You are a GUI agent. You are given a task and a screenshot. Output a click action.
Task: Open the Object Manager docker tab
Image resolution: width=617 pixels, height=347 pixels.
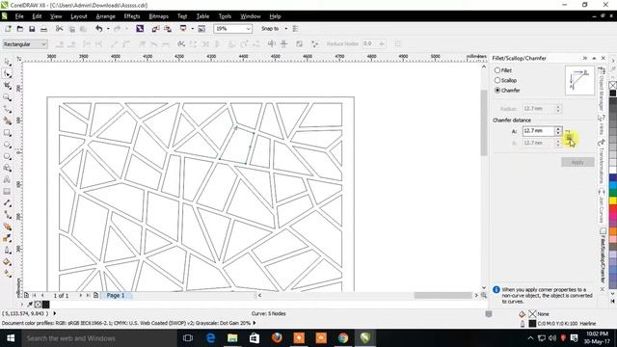[602, 89]
